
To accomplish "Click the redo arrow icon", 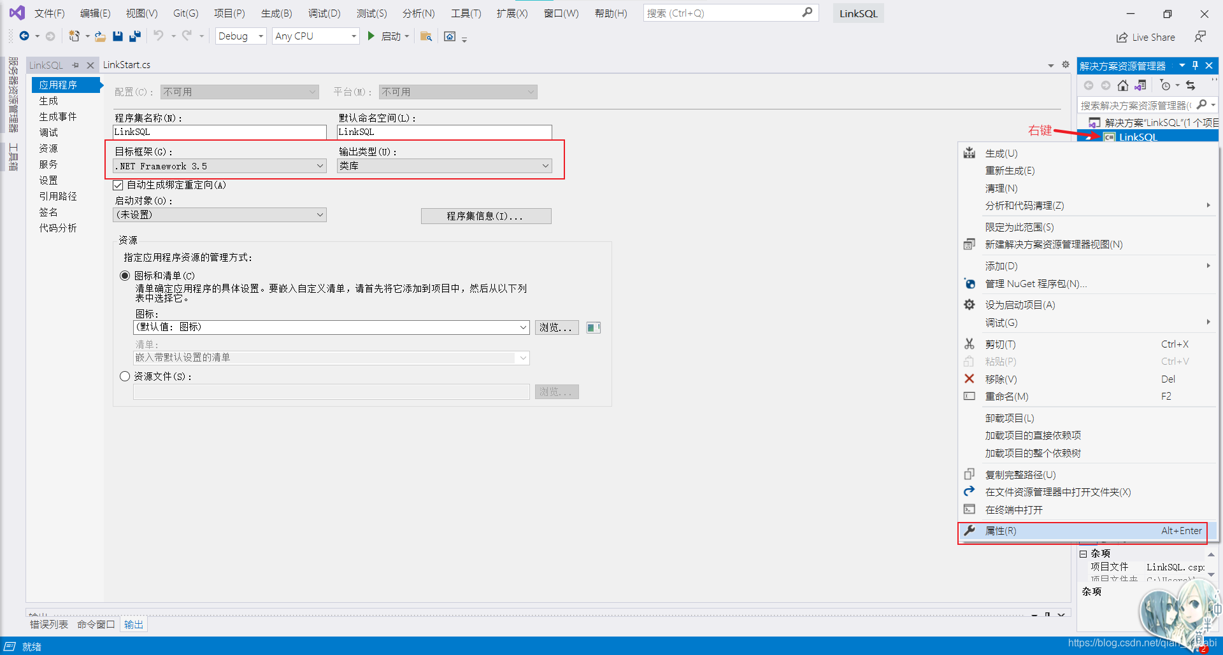I will click(x=187, y=36).
